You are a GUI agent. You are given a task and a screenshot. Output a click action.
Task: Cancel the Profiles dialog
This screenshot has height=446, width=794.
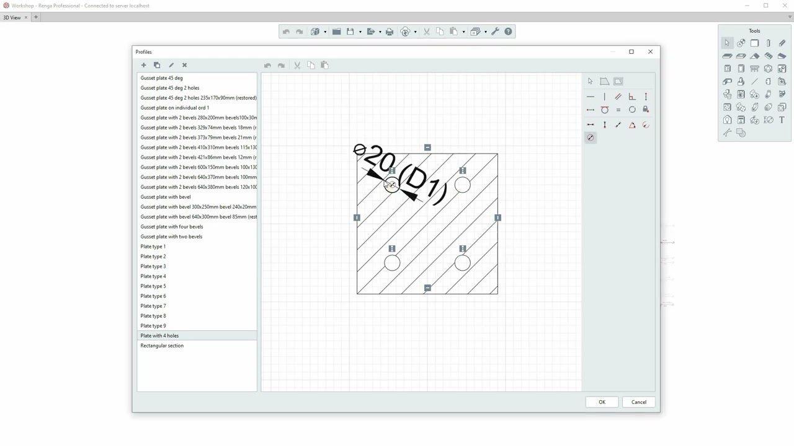[x=639, y=402]
